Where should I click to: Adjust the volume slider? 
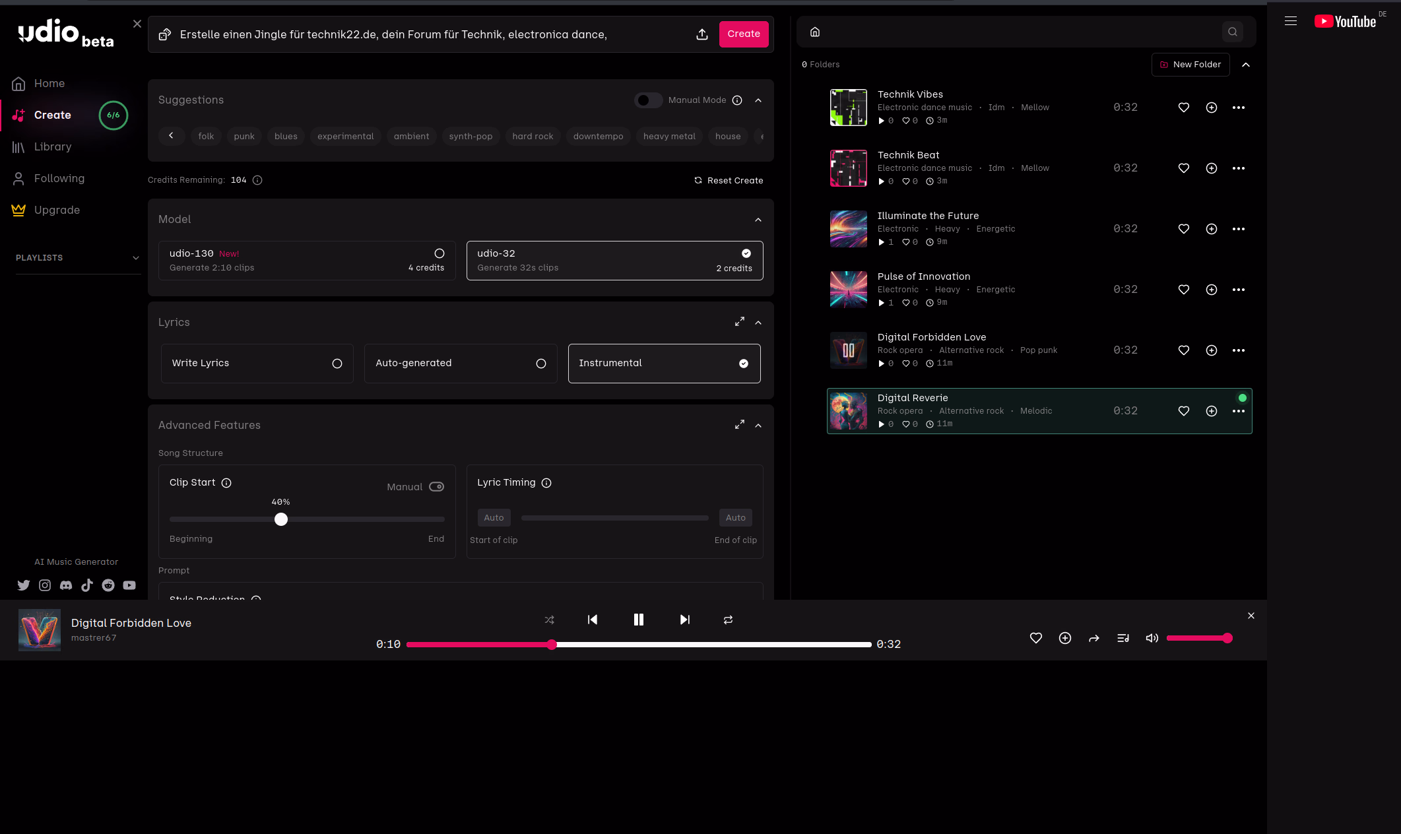[x=1198, y=638]
